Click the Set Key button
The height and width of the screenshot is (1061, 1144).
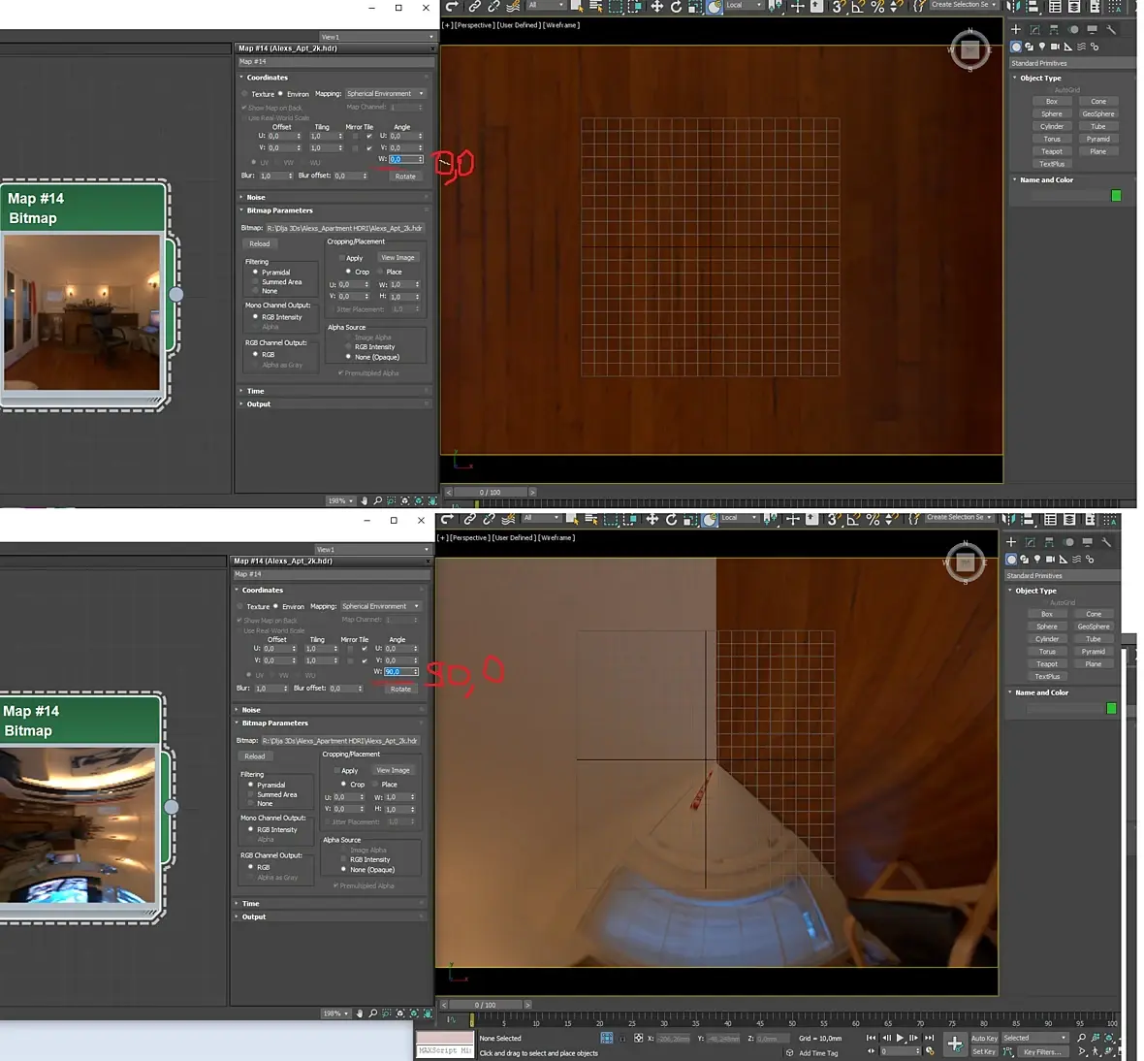tap(985, 1051)
